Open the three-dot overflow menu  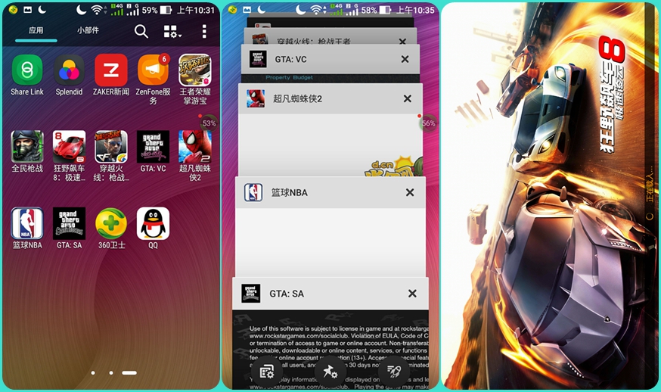[x=204, y=31]
